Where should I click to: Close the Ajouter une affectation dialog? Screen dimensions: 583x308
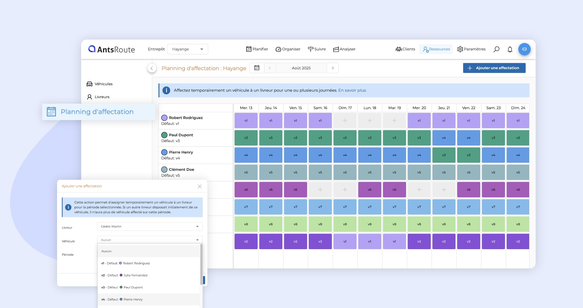coord(199,186)
